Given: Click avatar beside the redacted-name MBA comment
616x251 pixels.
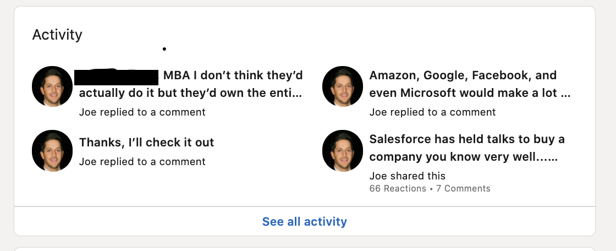Looking at the screenshot, I should [x=52, y=86].
